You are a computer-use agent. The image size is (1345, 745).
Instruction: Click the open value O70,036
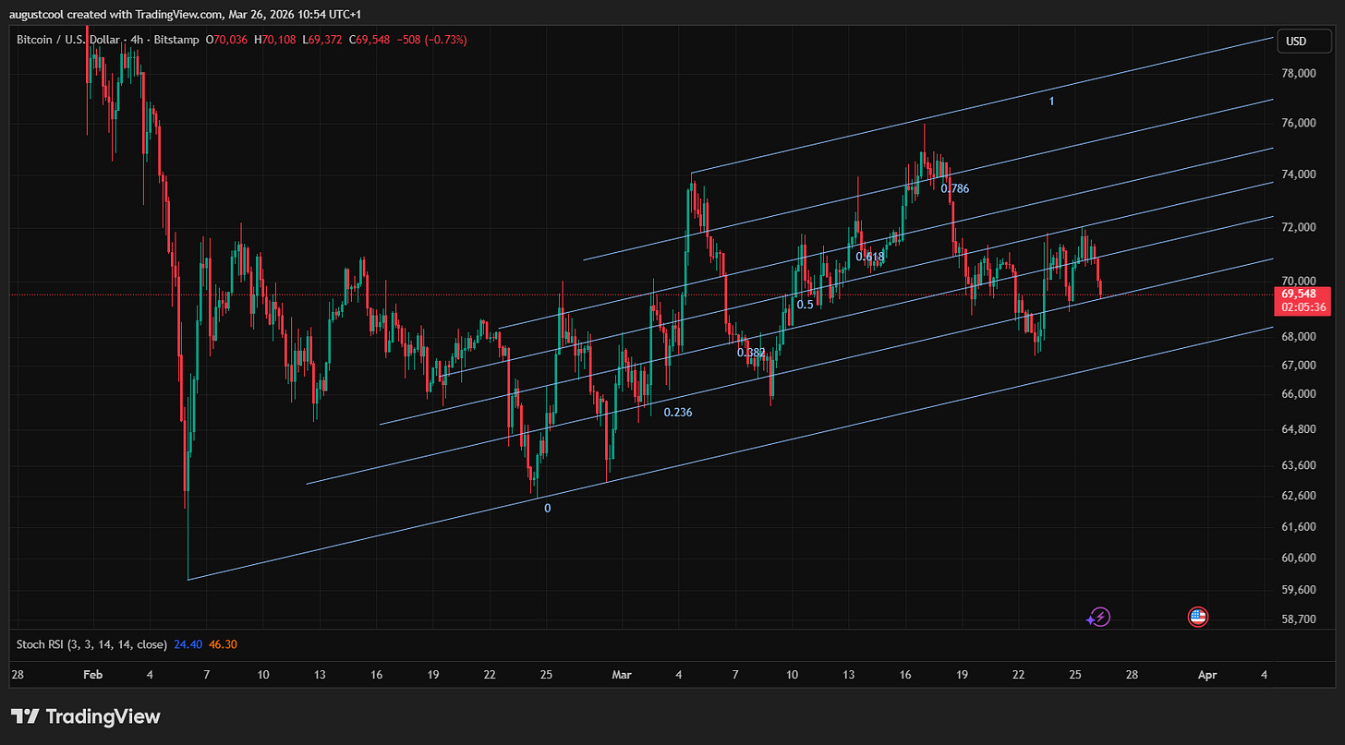(226, 40)
